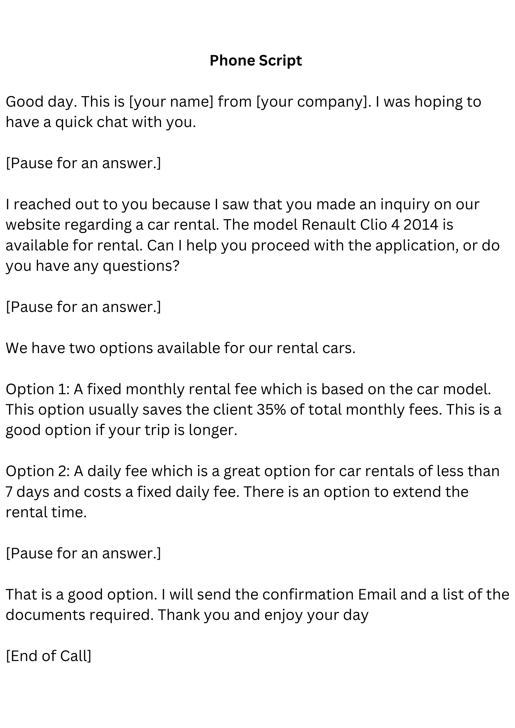Click the Phone Script title heading
Image resolution: width=515 pixels, height=728 pixels.
256,60
